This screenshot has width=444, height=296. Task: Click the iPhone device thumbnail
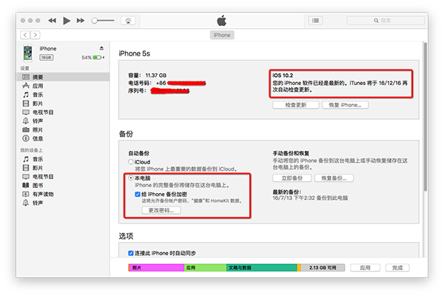pos(28,53)
